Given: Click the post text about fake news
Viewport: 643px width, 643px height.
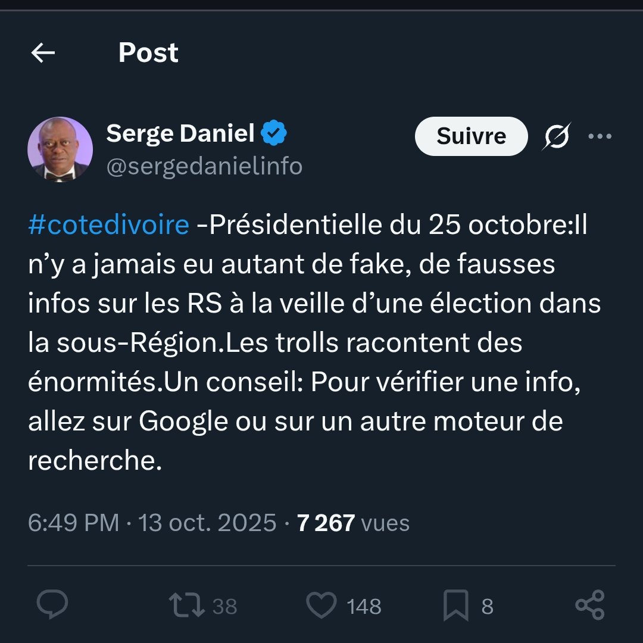Looking at the screenshot, I should (x=310, y=344).
